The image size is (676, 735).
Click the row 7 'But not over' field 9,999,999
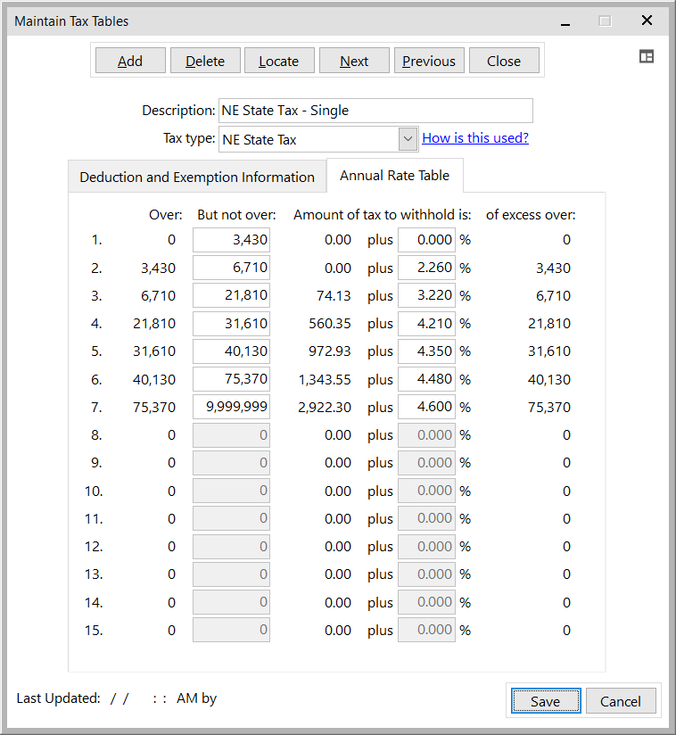232,407
